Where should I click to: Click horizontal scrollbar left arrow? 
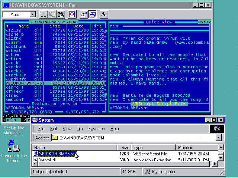(x=35, y=164)
